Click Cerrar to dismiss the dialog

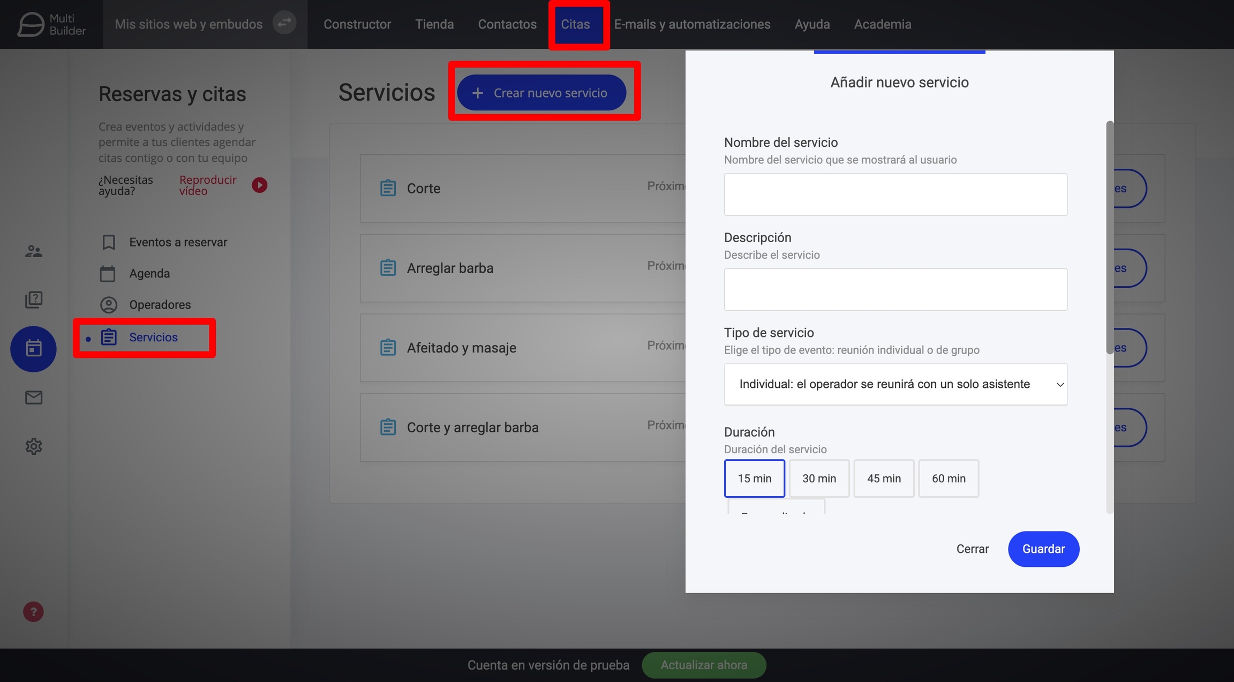tap(972, 549)
